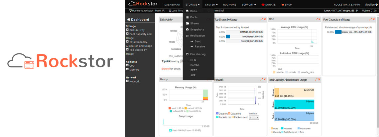This screenshot has height=137, width=379.
Task: Click the Expand link for disk details
Action: 165,69
